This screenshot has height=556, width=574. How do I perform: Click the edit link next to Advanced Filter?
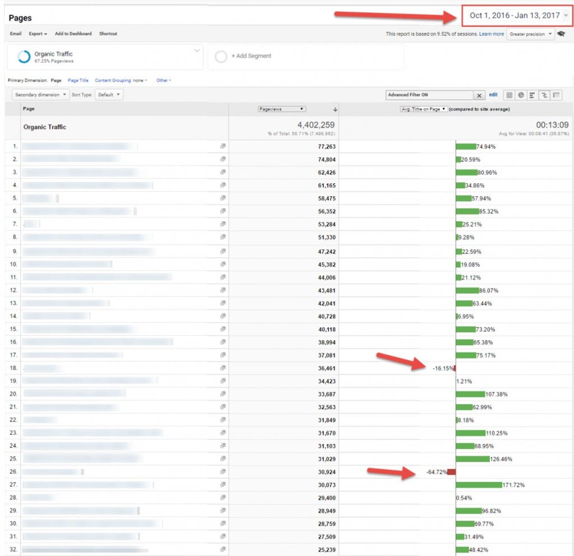[x=493, y=95]
